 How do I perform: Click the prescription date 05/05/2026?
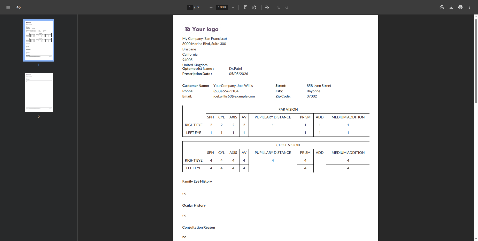pos(238,74)
